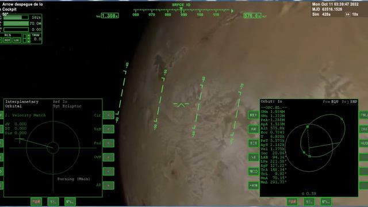Viewport: 368px width, 207px height.
Task: Click the Prj SHP indicator
Action: coord(350,102)
